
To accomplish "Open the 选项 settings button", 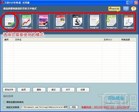I will [24, 90].
